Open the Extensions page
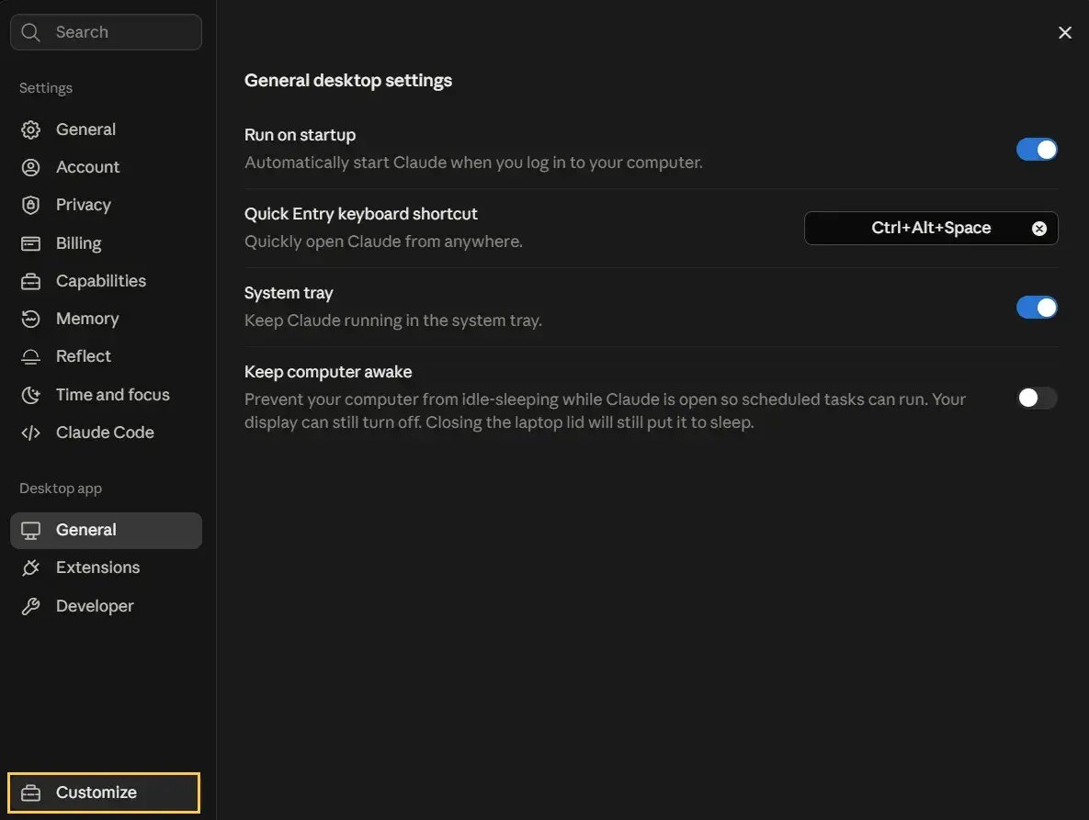1089x820 pixels. pos(106,568)
